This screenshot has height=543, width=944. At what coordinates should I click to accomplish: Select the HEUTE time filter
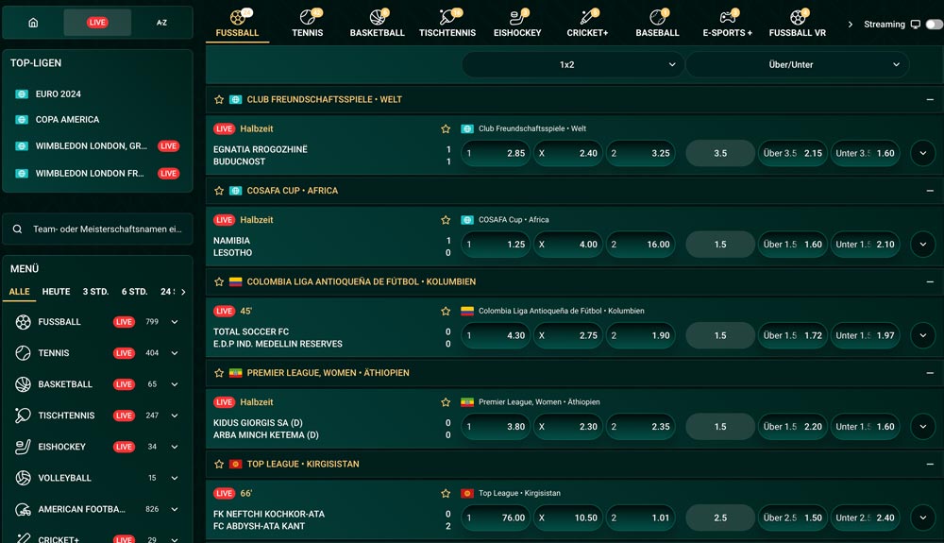click(x=56, y=292)
